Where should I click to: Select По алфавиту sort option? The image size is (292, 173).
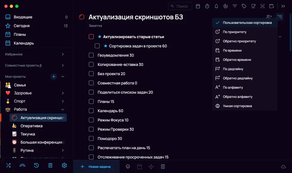[233, 88]
